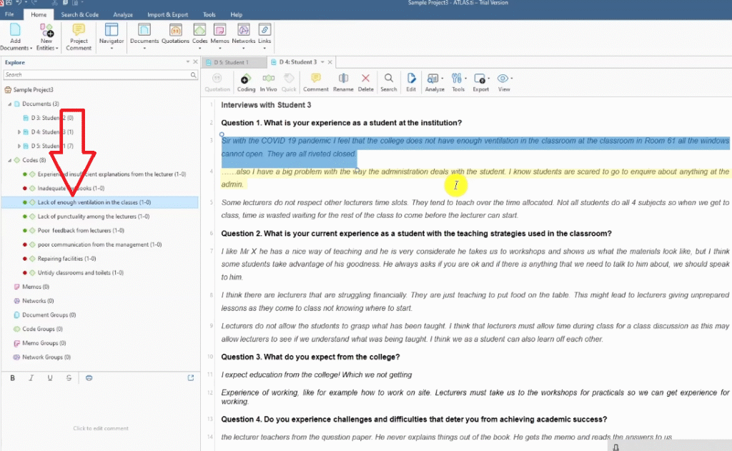Toggle underline formatting in comment editor
Screen dimensions: 732x451
[50, 377]
